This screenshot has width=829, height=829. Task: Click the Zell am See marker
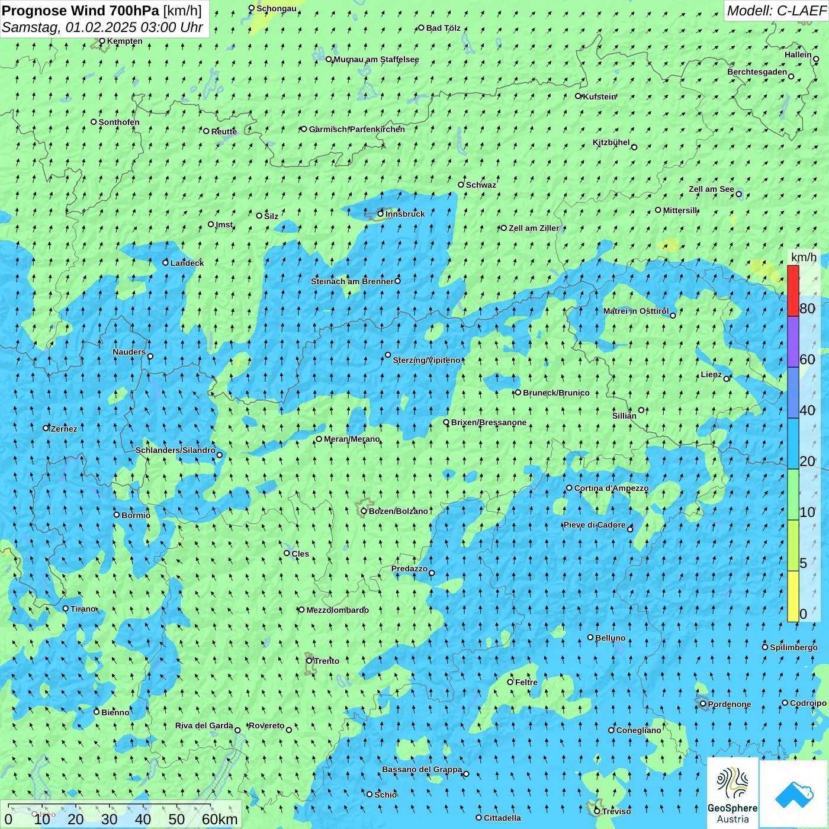click(x=738, y=194)
